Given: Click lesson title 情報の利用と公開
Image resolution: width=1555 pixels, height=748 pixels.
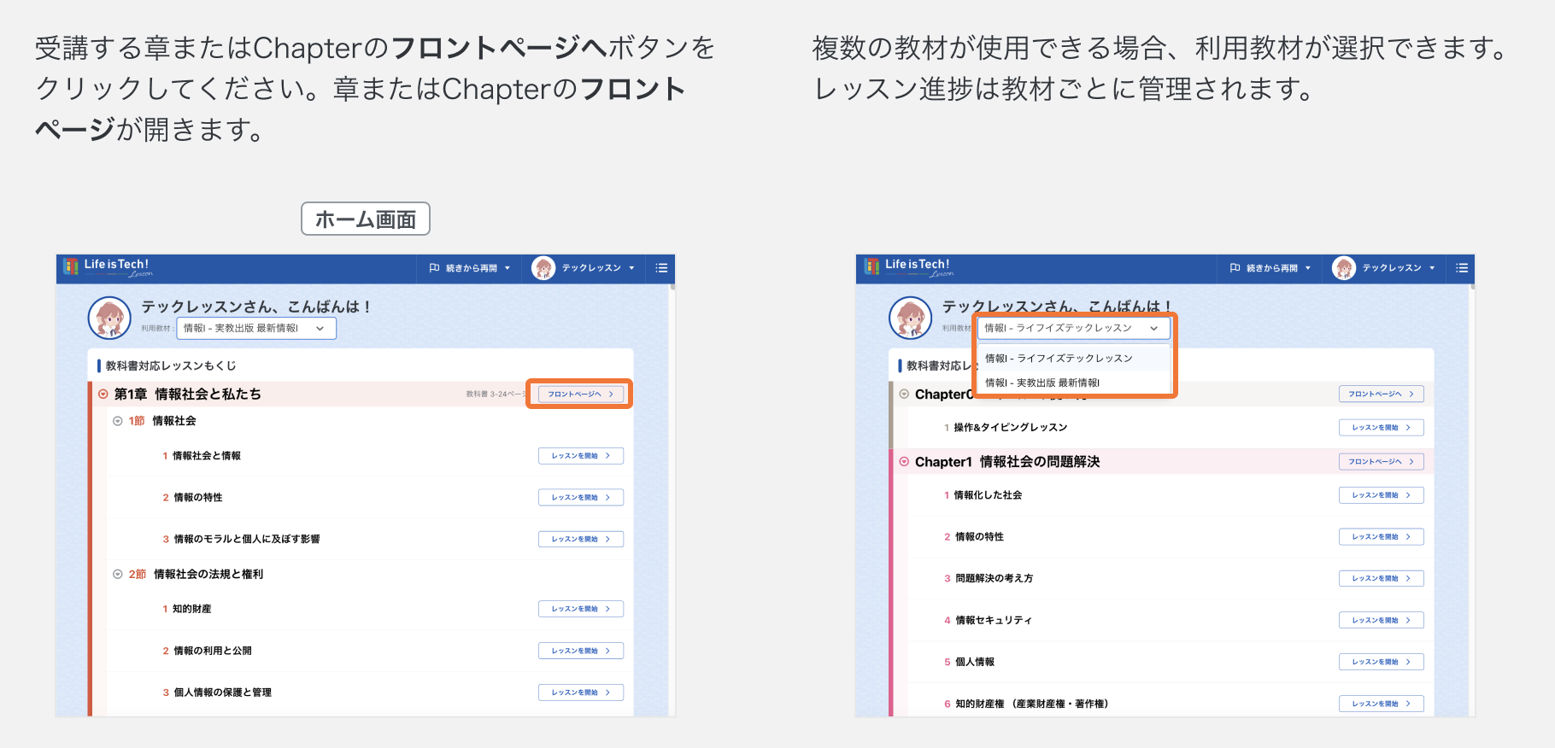Looking at the screenshot, I should tap(213, 652).
